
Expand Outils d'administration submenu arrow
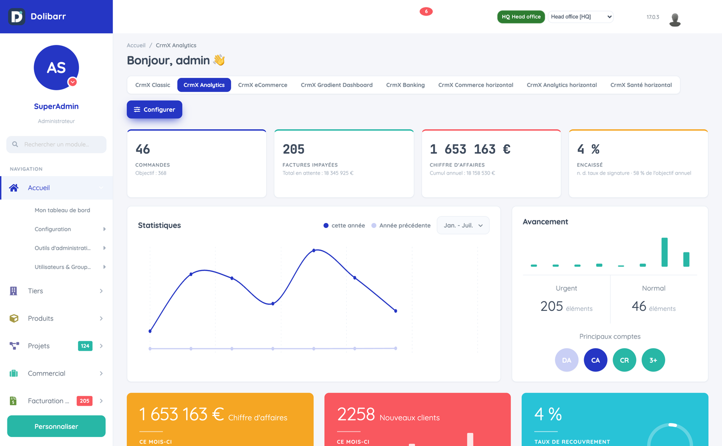[x=104, y=248]
